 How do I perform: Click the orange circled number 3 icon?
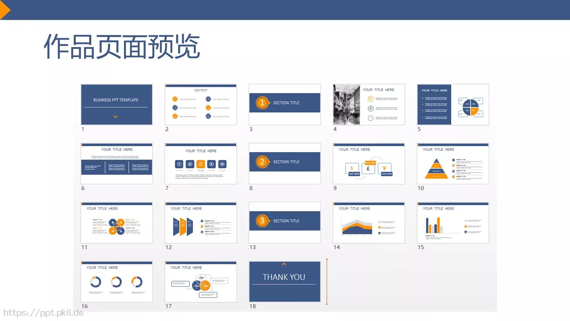262,221
